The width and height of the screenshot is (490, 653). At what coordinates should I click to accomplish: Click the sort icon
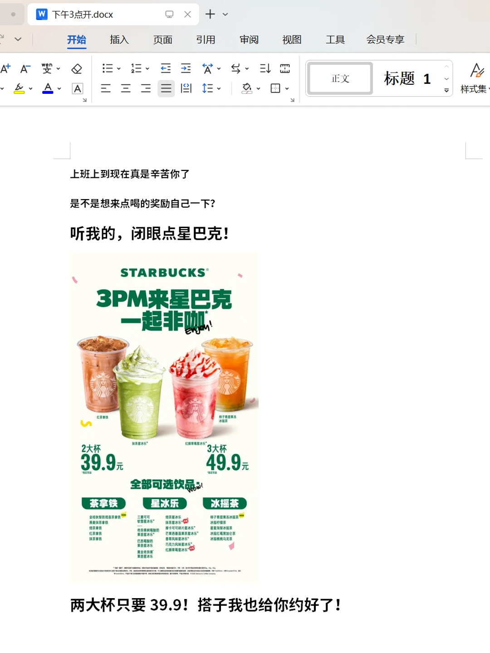(x=265, y=68)
